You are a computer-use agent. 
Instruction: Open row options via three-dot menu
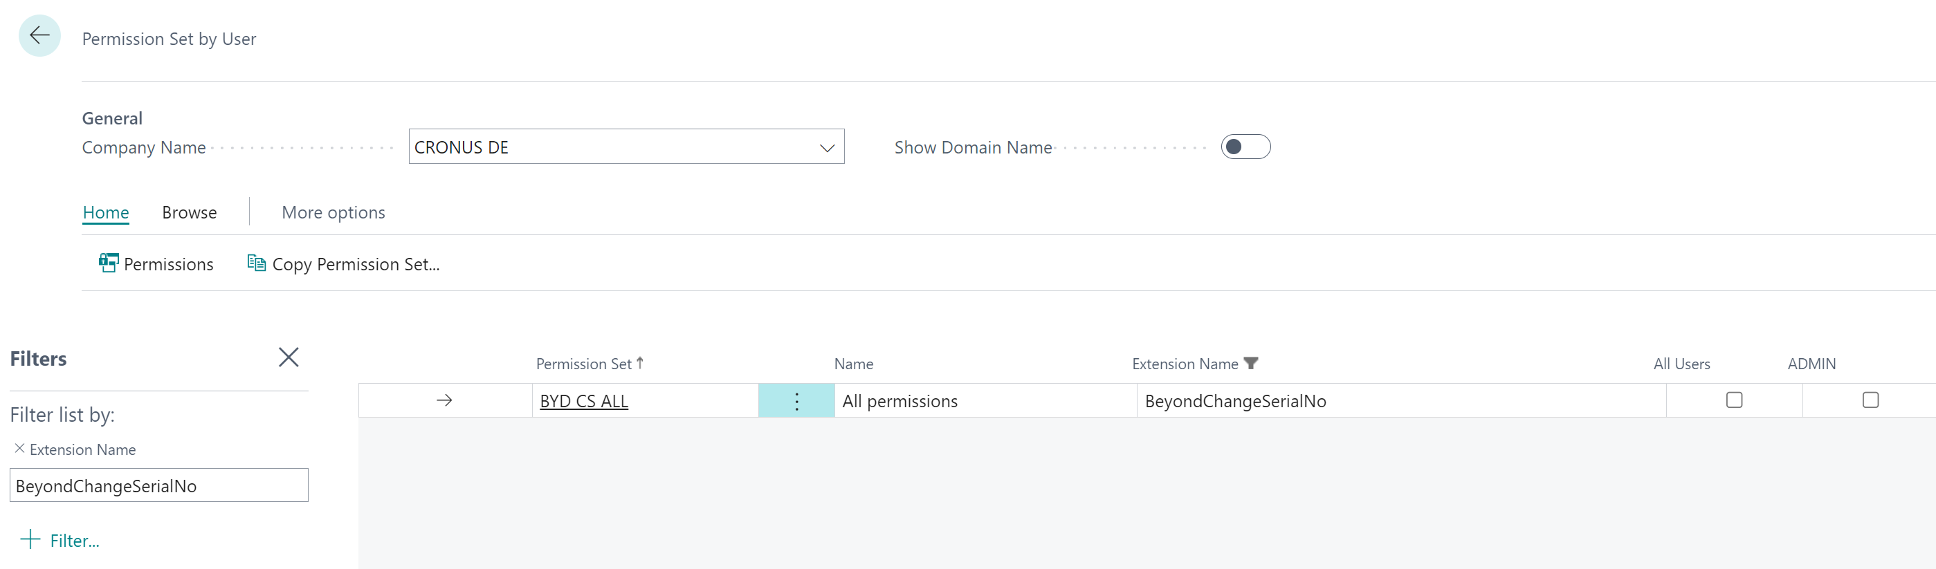point(796,401)
